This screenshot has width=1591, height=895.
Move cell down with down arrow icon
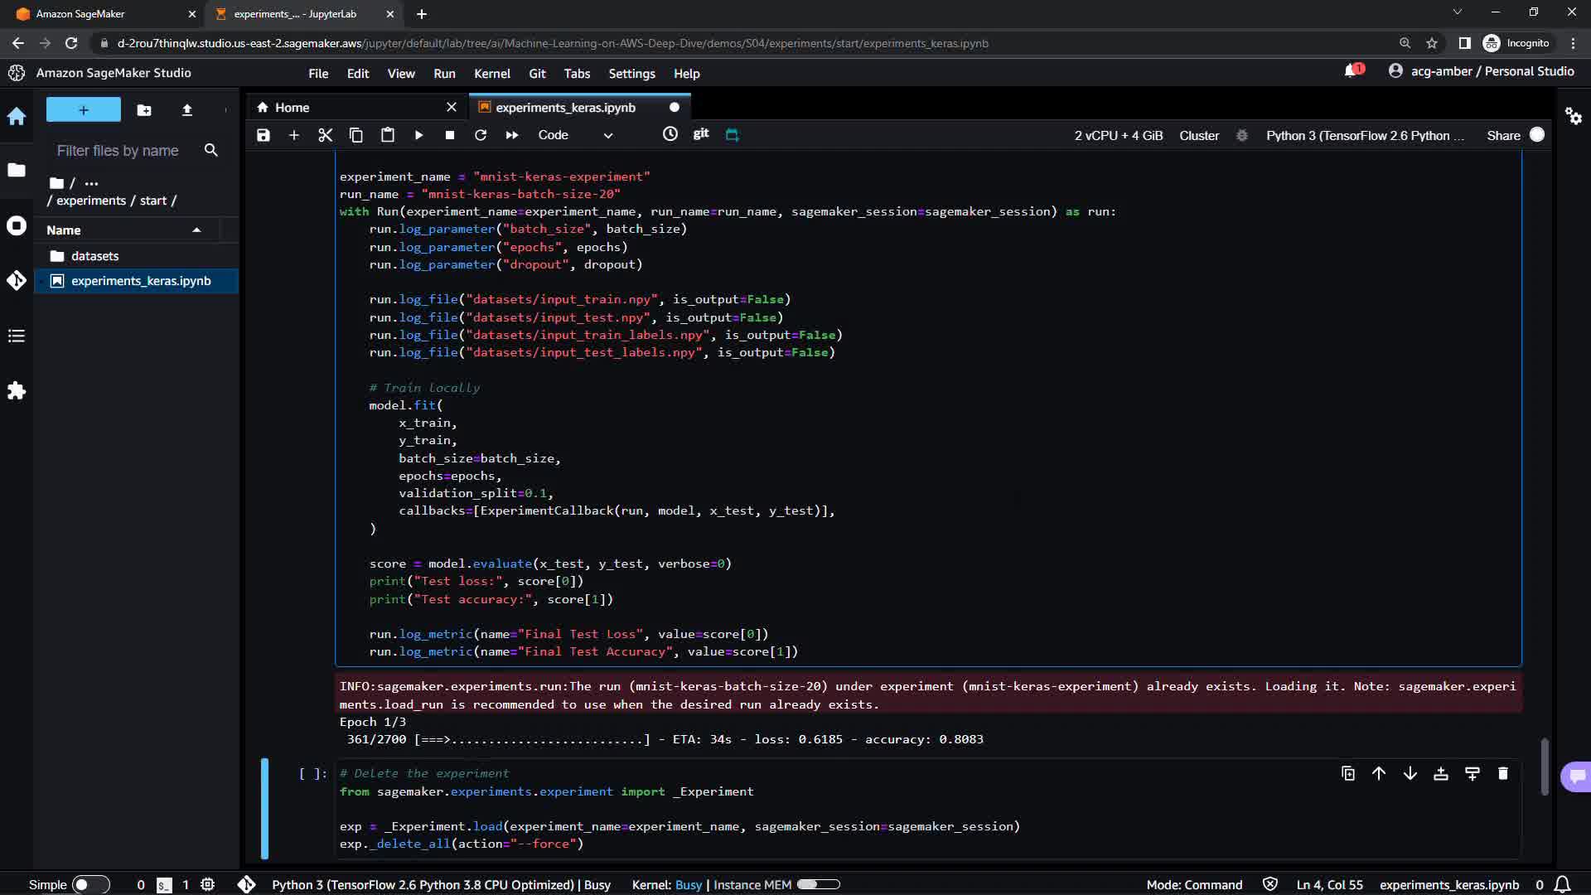pos(1410,773)
